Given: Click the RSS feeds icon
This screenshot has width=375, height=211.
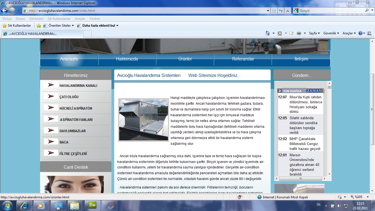Looking at the screenshot, I should pos(280,33).
